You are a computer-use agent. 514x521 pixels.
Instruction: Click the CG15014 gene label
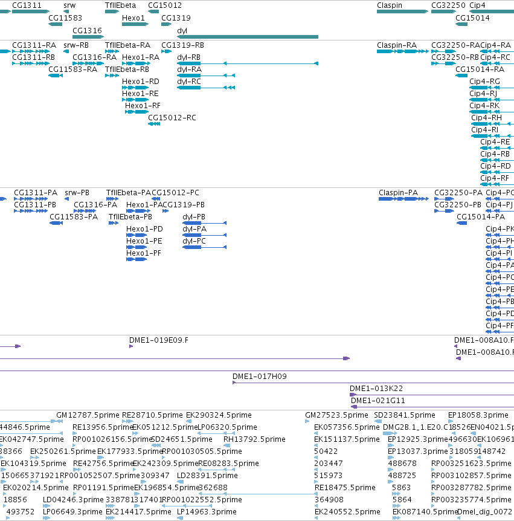point(472,18)
